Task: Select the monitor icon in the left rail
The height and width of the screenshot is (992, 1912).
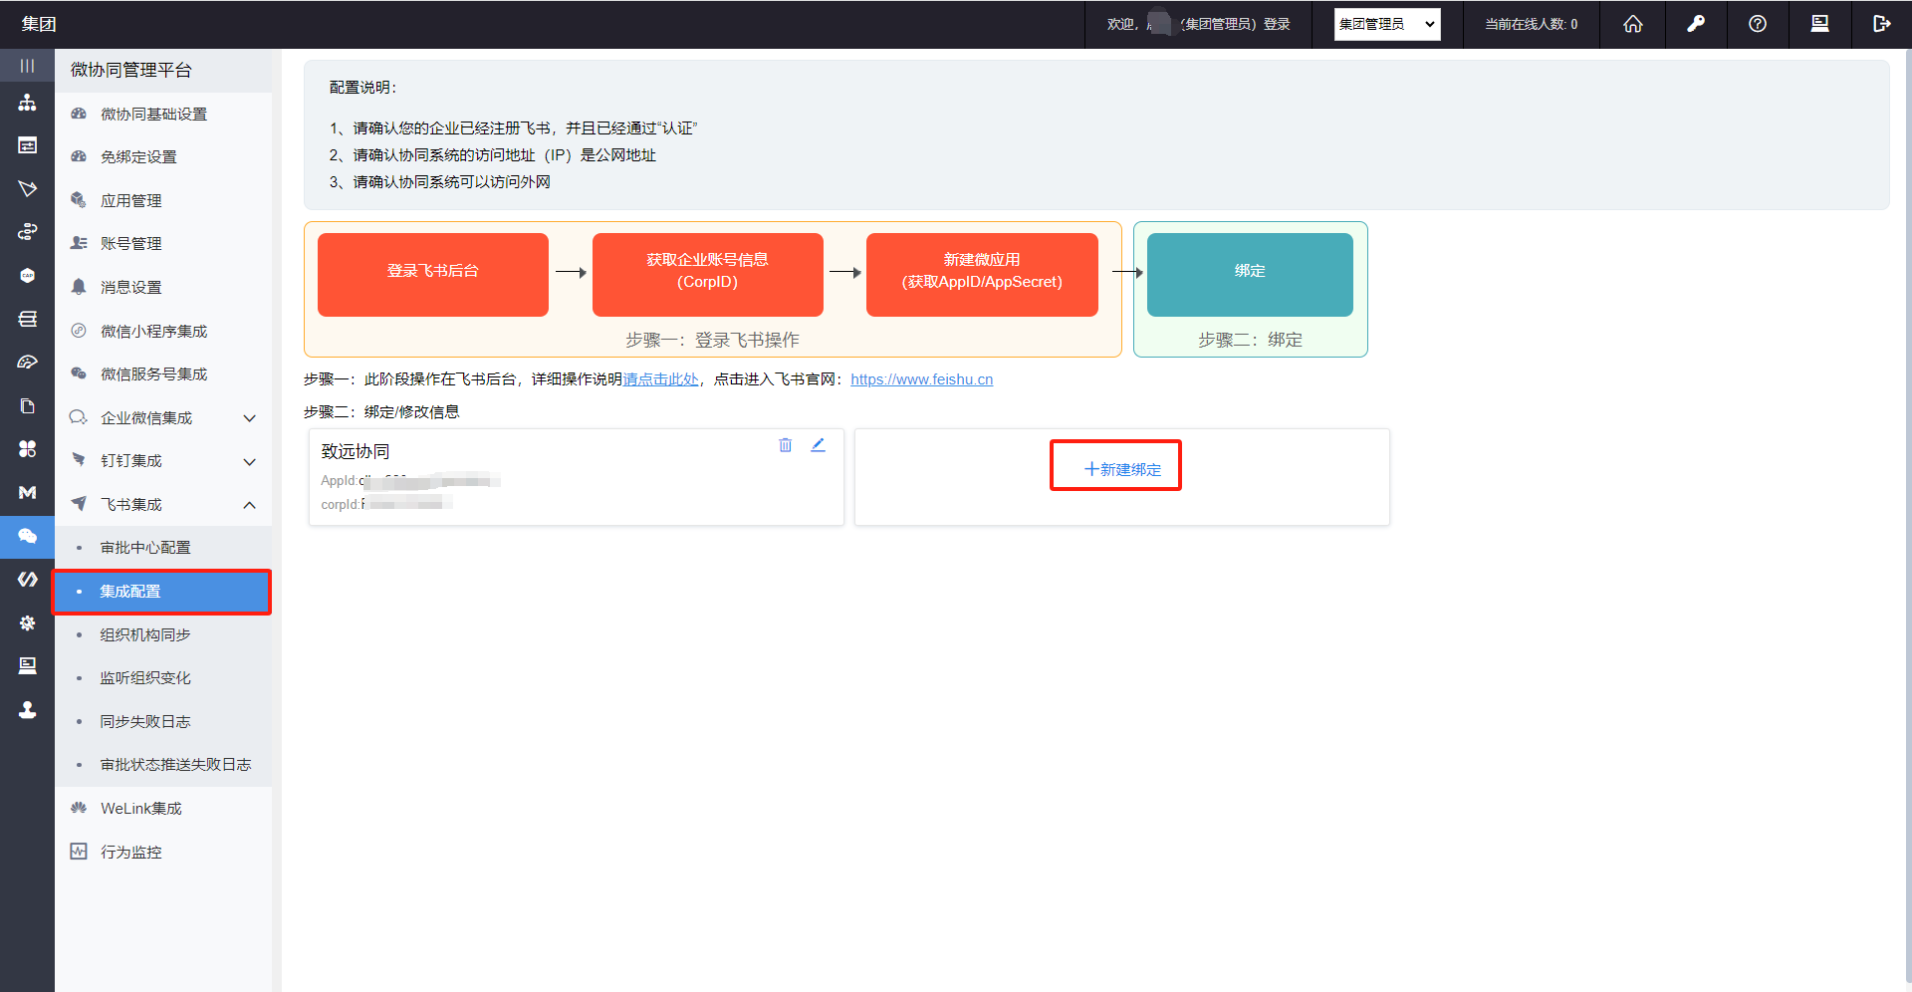Action: (x=27, y=665)
